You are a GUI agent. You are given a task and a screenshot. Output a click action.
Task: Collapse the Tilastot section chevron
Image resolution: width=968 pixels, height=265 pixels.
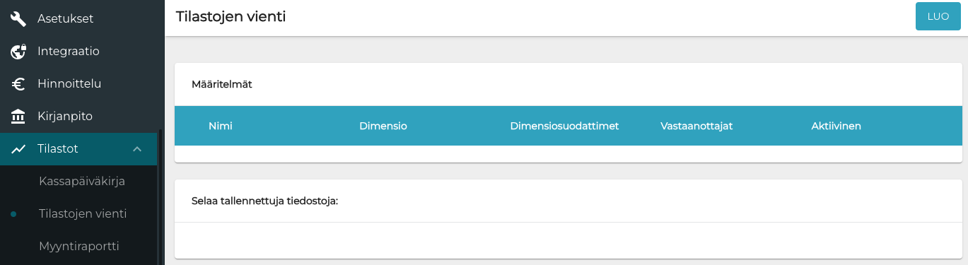pos(137,149)
